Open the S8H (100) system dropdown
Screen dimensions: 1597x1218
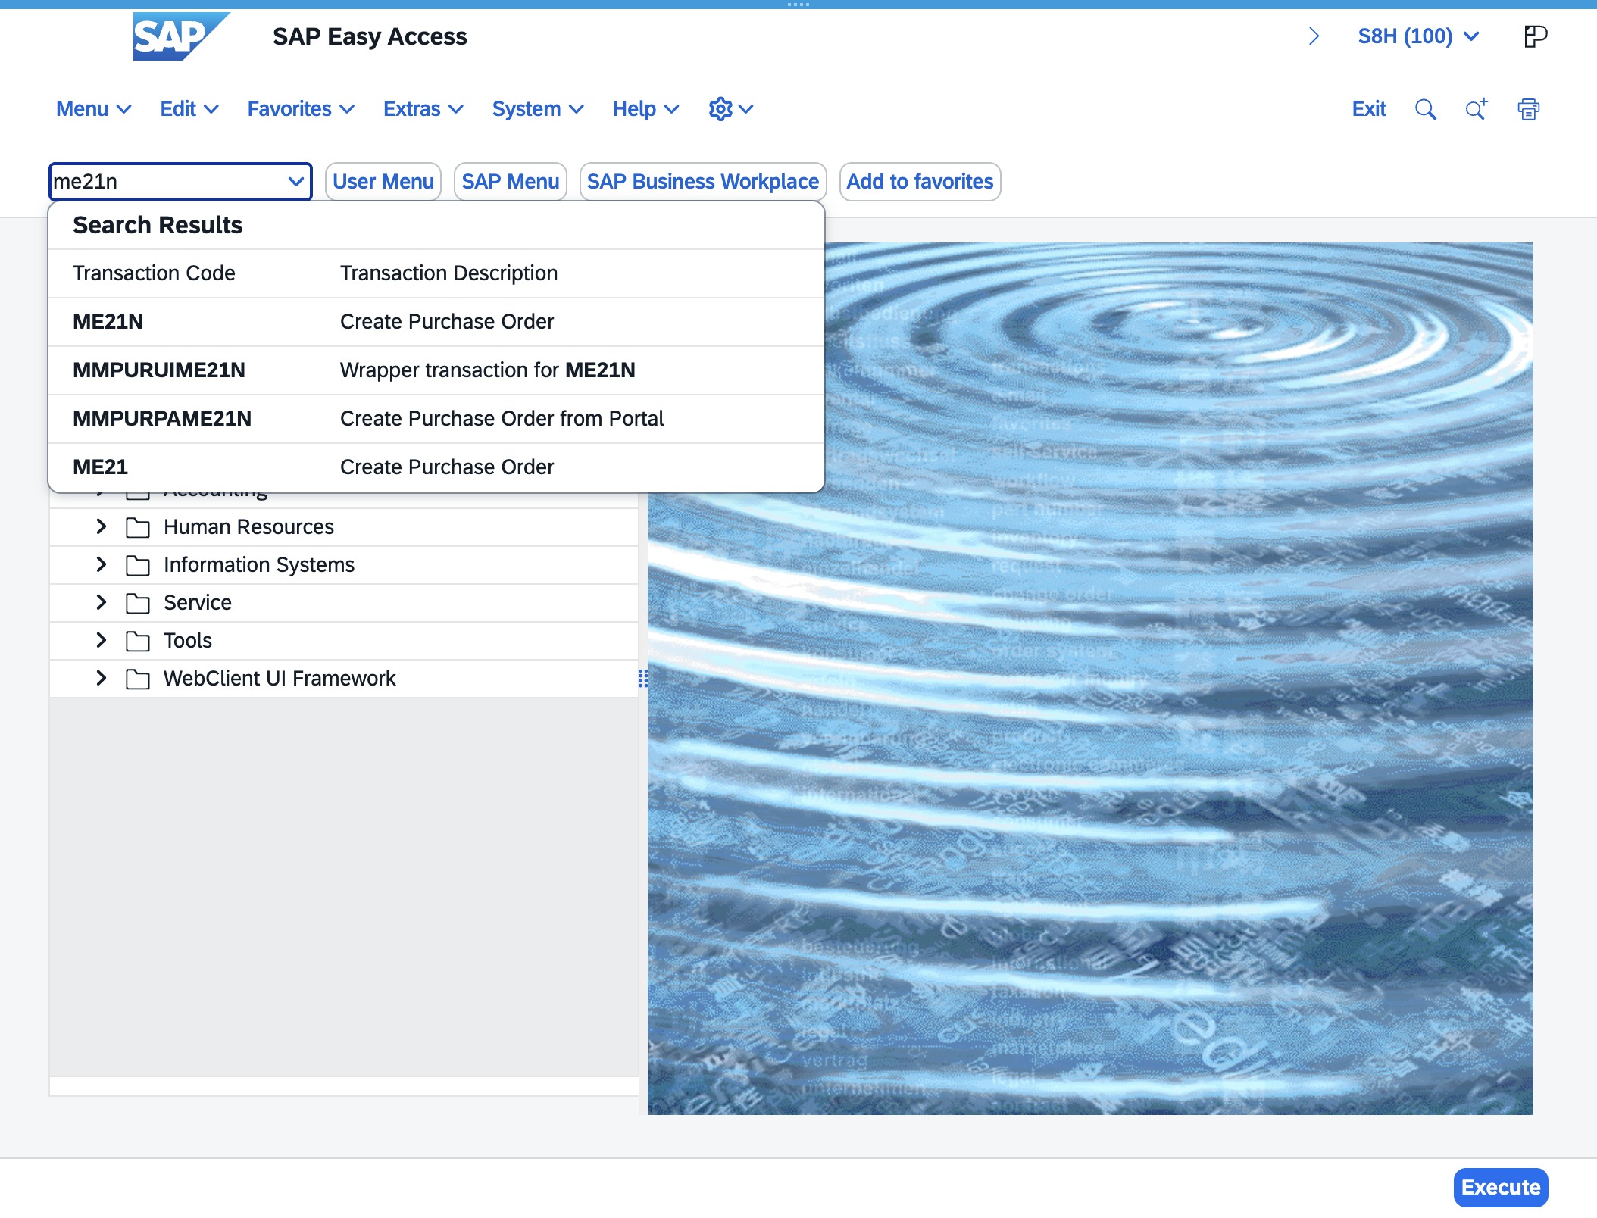[1418, 36]
